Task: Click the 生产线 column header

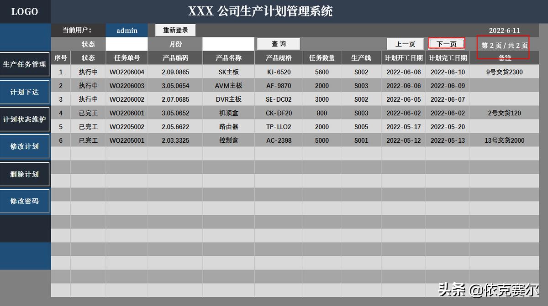Action: click(361, 58)
